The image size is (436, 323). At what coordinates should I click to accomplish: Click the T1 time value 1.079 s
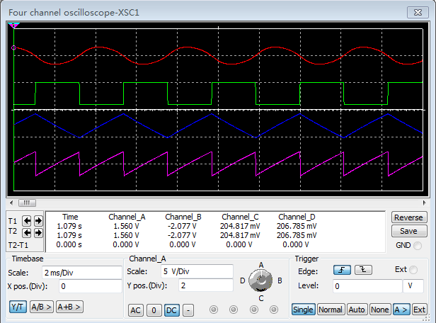(x=69, y=226)
